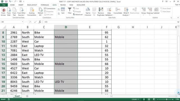Click the Ungroup outline button
The height and width of the screenshot is (101, 180).
tap(150, 12)
